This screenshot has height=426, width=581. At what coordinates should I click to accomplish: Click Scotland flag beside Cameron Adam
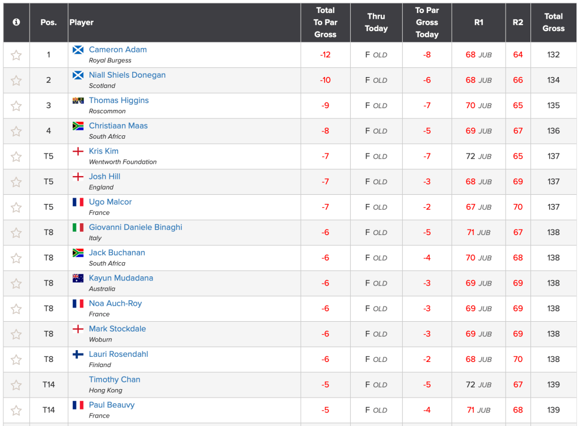pyautogui.click(x=78, y=50)
